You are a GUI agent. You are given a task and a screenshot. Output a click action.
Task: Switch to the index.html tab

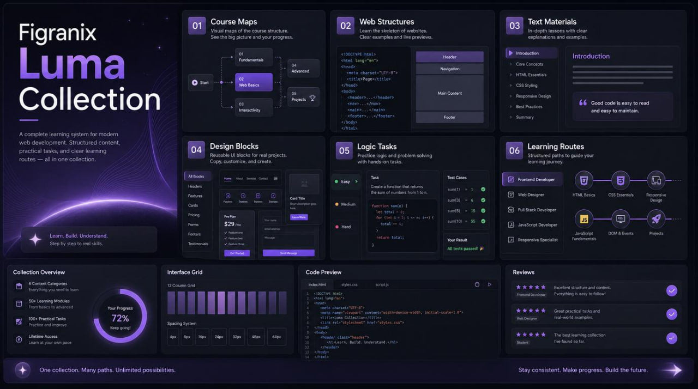click(x=317, y=284)
